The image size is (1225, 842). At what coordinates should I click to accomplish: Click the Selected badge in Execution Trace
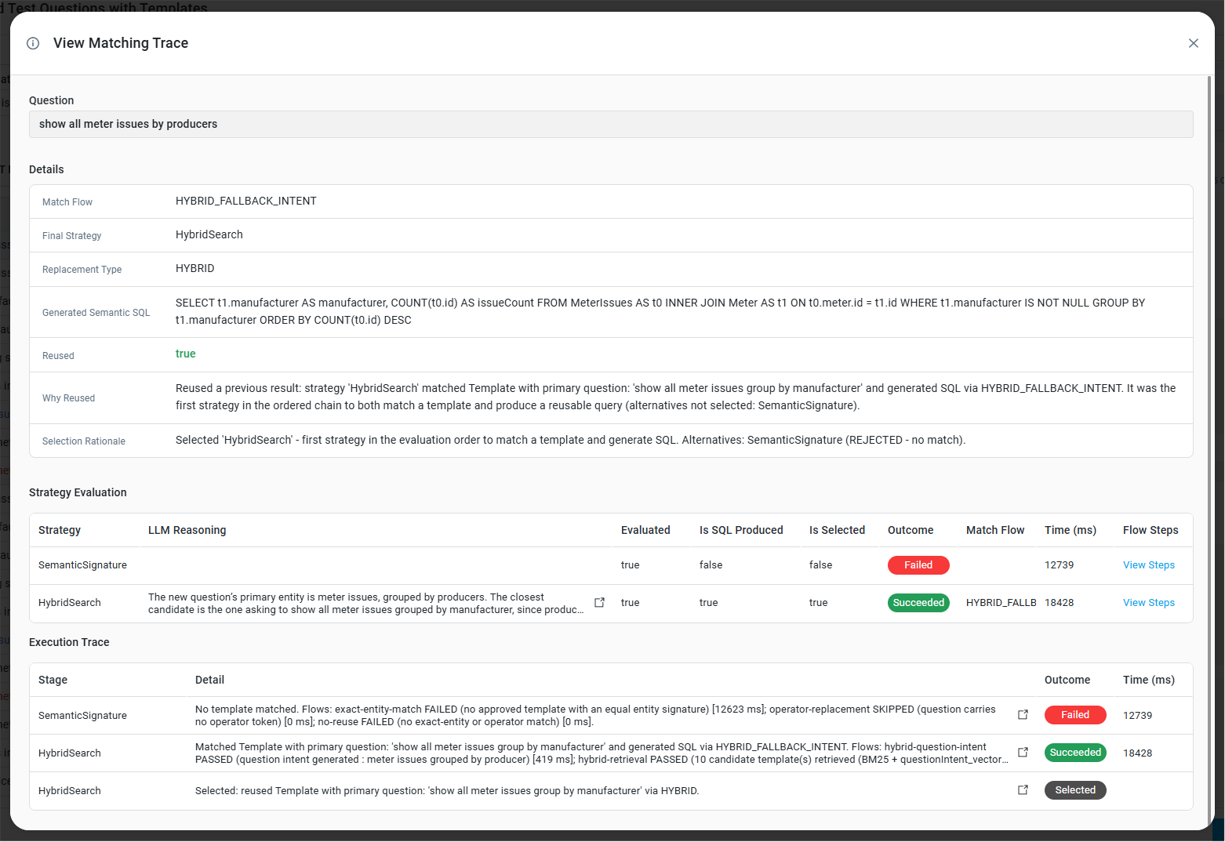point(1075,790)
